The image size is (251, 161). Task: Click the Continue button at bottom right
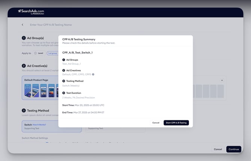coord(233,149)
